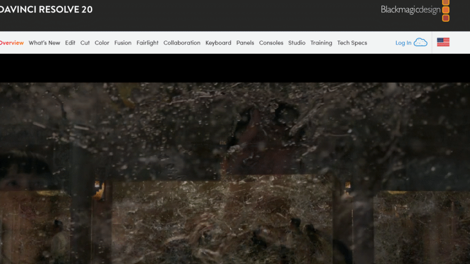Click the cloud icon beside Log In
Screen dimensions: 470x264
coord(421,43)
